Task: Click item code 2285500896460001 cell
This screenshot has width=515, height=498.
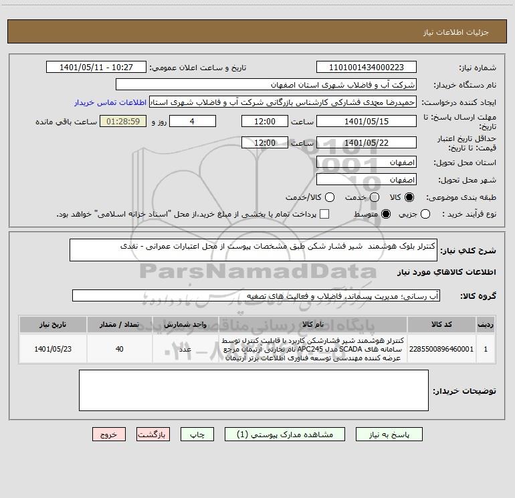Action: 441,349
